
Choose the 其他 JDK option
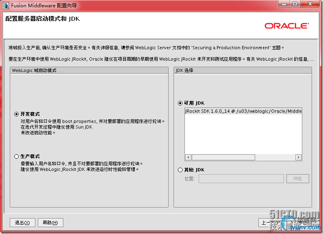point(180,170)
